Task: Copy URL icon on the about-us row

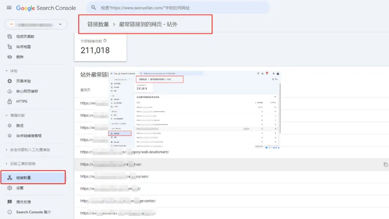Action: pyautogui.click(x=385, y=165)
